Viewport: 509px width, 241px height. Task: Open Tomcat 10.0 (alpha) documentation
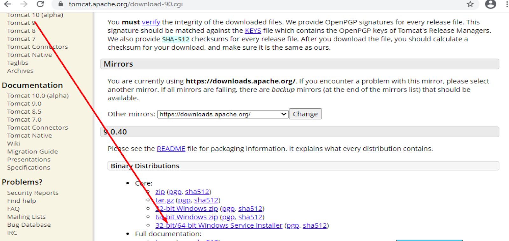click(38, 96)
